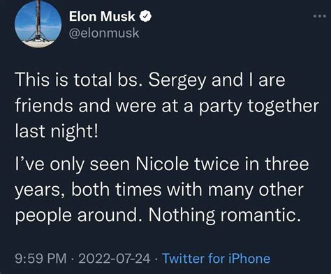Open the Elon Musk display name profile
The width and height of the screenshot is (331, 274).
click(x=102, y=17)
